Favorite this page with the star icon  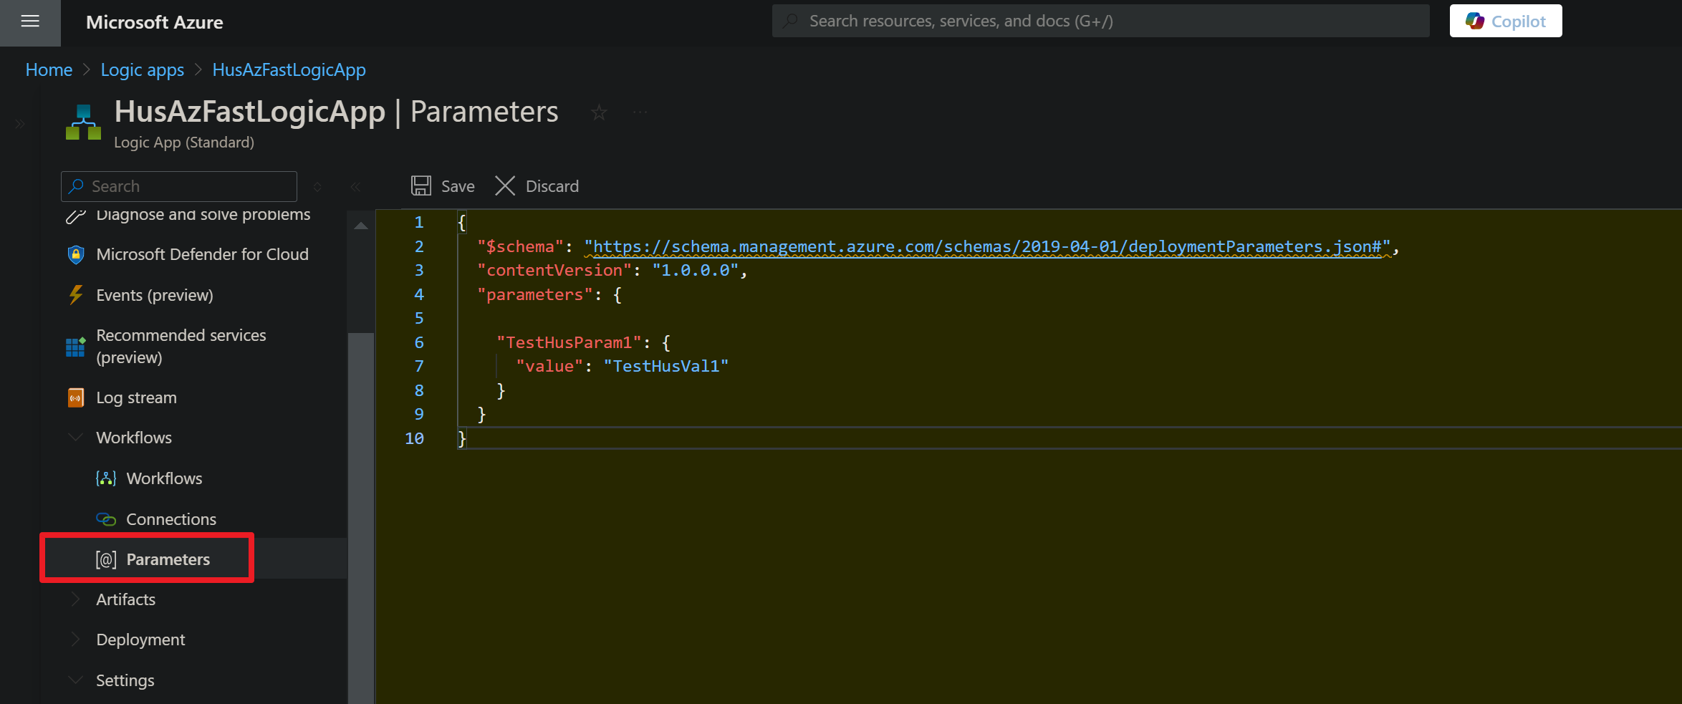[599, 112]
